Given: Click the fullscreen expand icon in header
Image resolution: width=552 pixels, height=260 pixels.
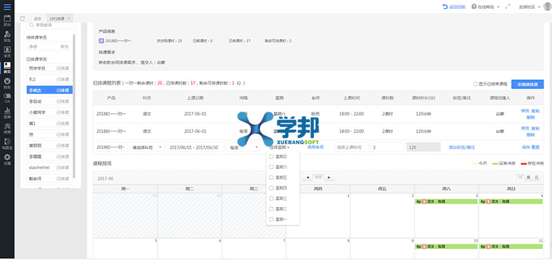Looking at the screenshot, I should click(x=508, y=7).
